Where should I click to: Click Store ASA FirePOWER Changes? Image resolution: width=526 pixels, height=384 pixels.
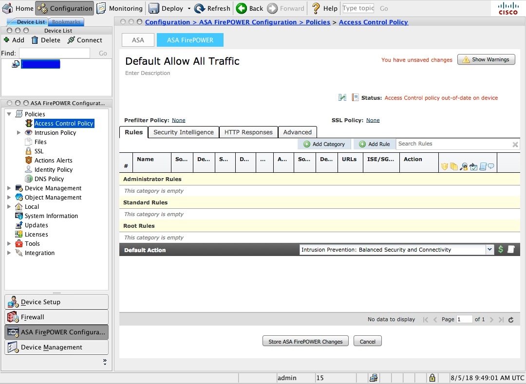pyautogui.click(x=305, y=341)
